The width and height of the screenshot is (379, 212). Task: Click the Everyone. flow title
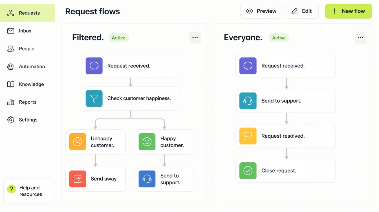pos(243,37)
